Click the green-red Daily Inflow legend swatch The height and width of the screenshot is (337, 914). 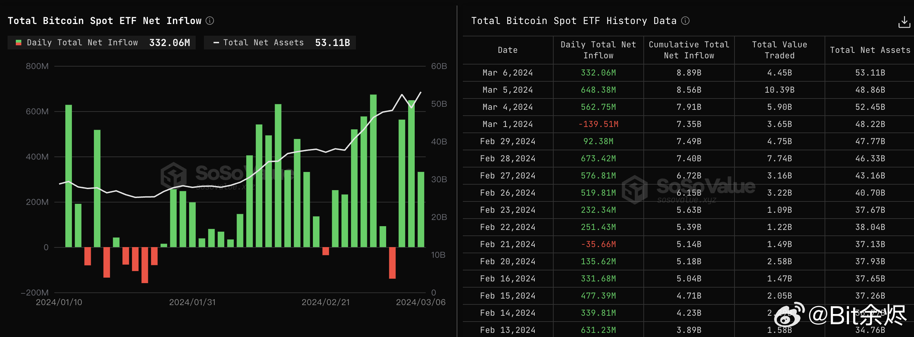[19, 43]
